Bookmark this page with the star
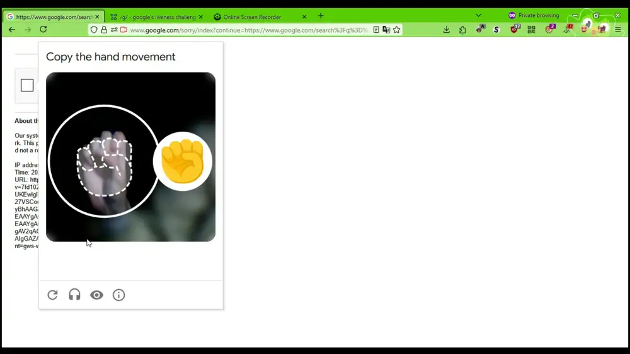Image resolution: width=630 pixels, height=354 pixels. click(396, 30)
